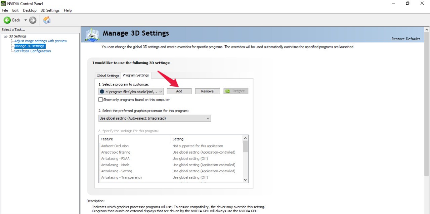Open the Back history dropdown arrow
Viewport: 430px width, 214px height.
pos(26,20)
